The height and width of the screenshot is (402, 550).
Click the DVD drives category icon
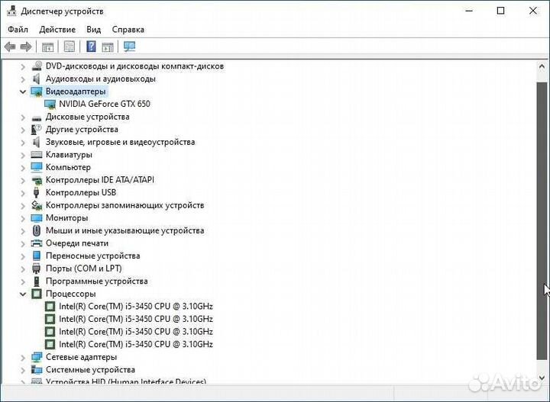coord(37,66)
